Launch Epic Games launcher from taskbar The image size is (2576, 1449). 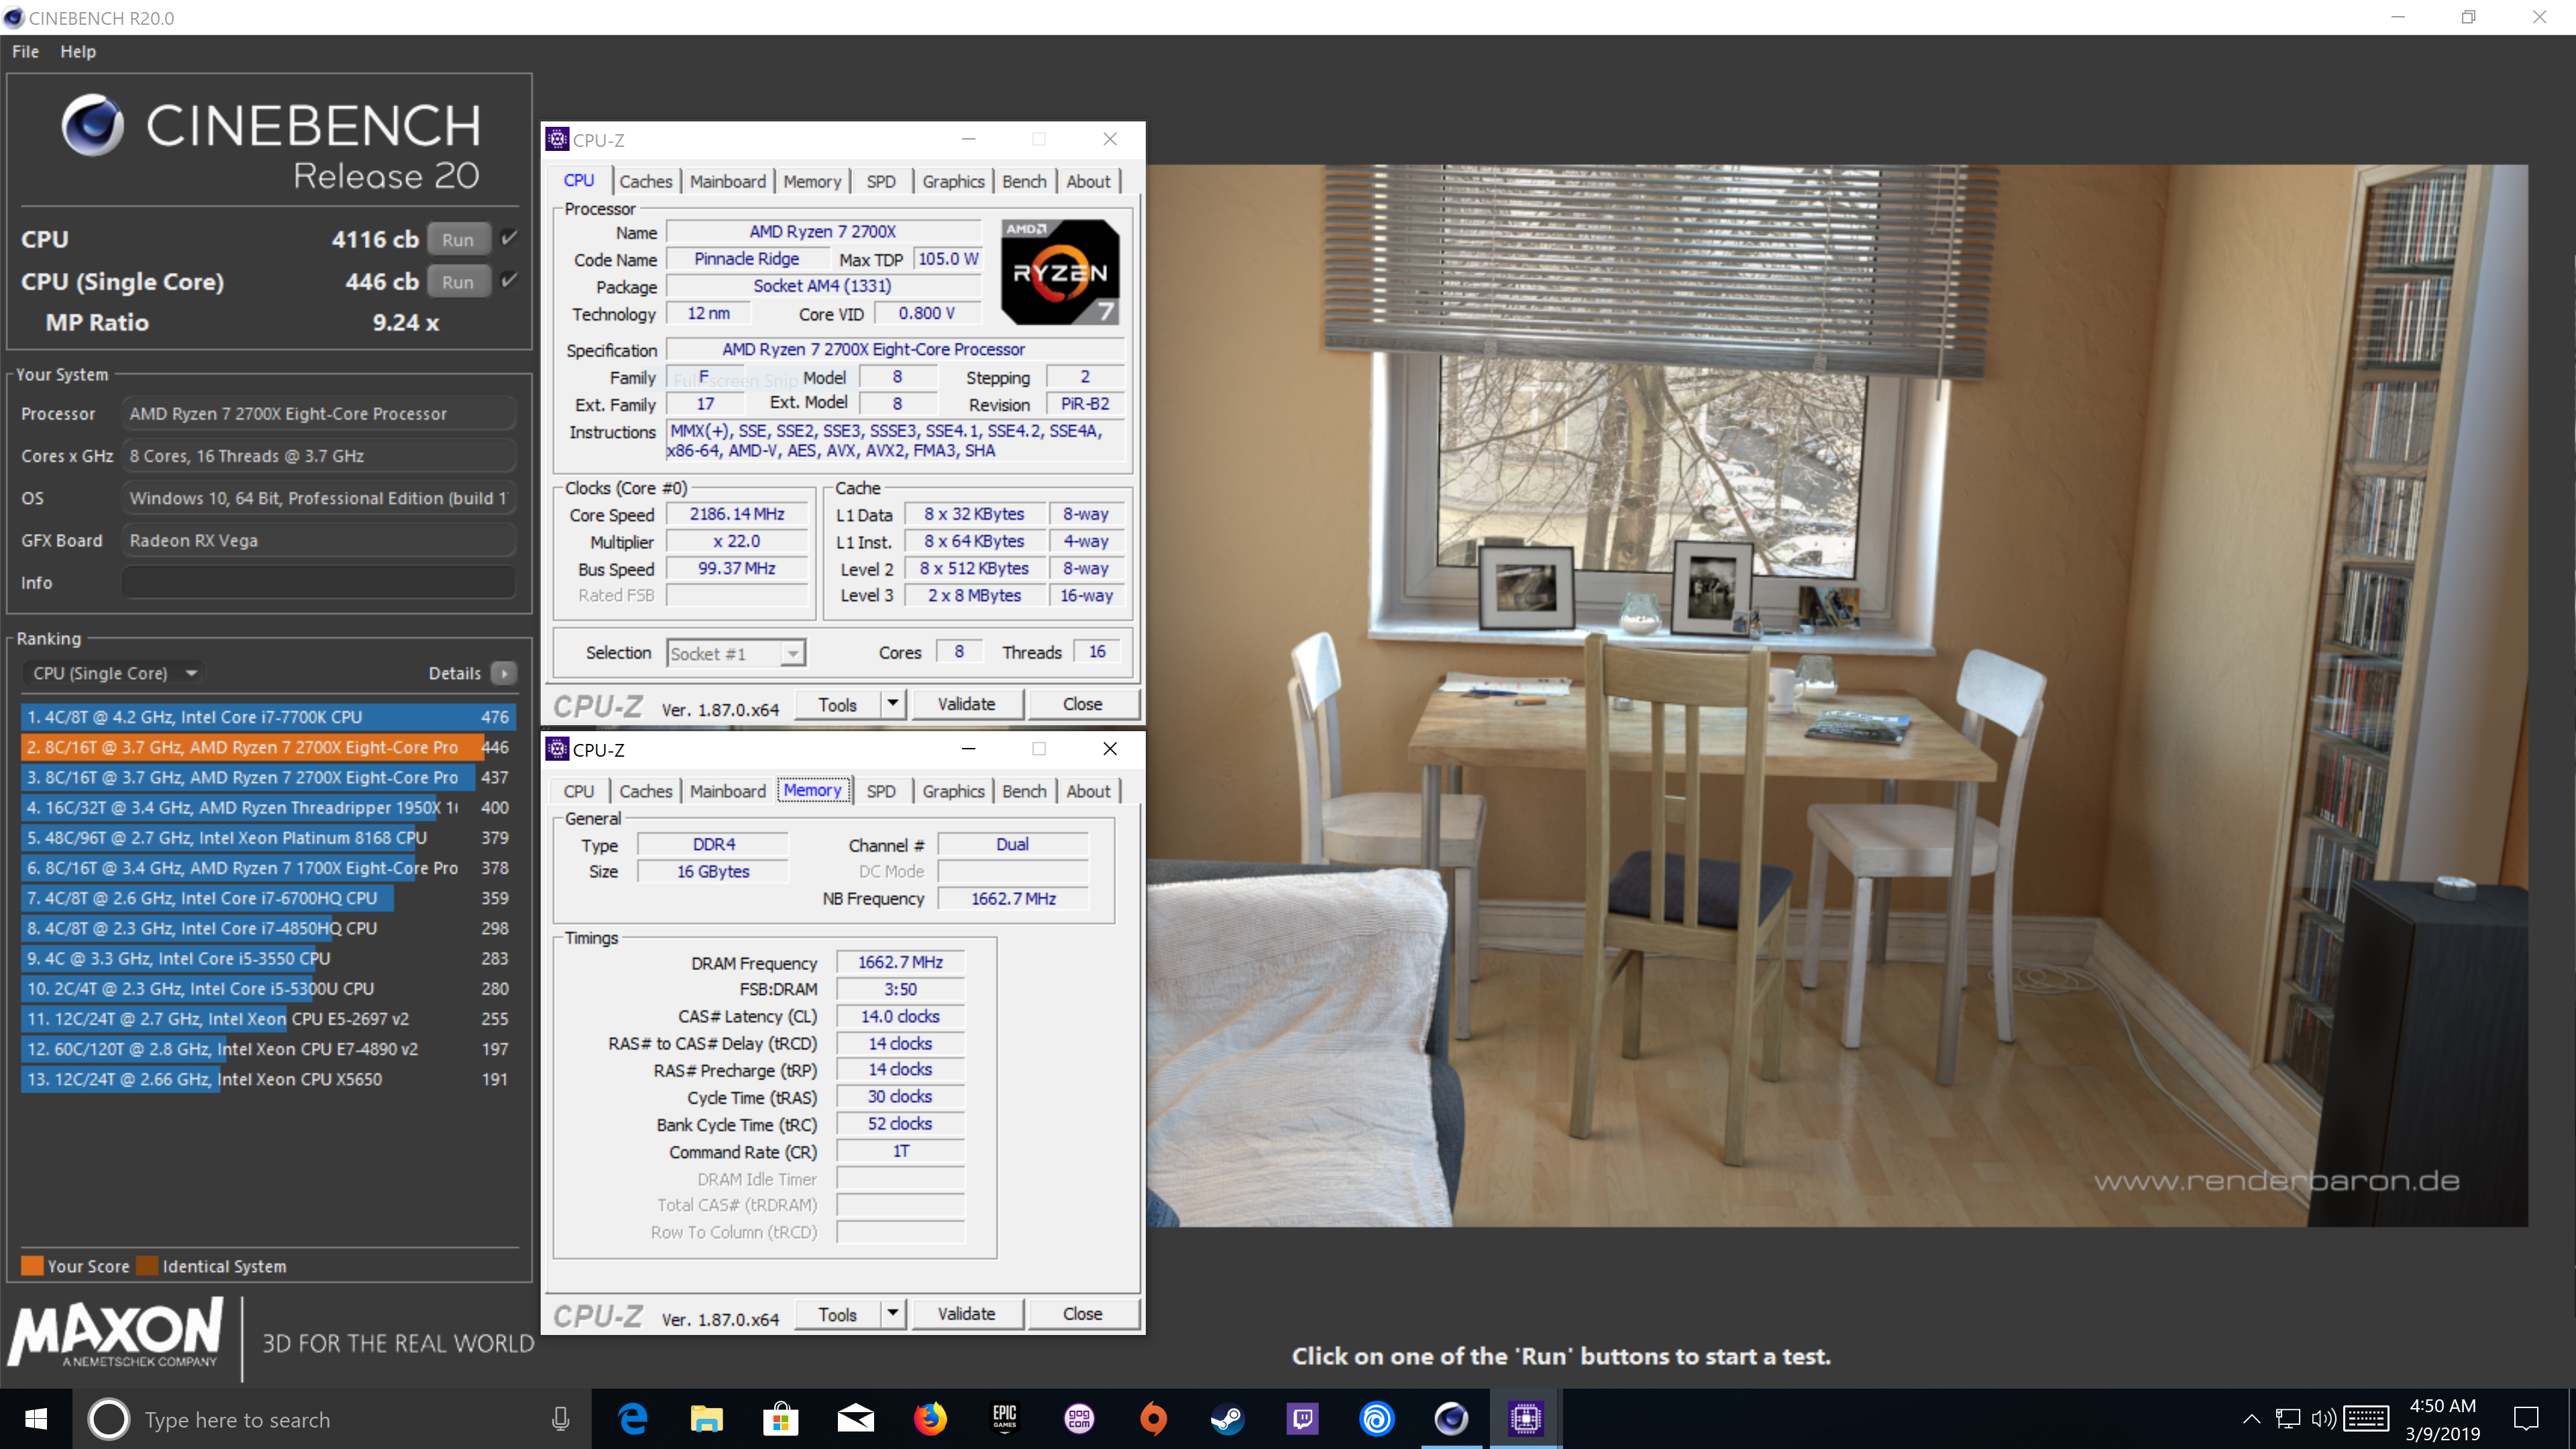point(1004,1418)
